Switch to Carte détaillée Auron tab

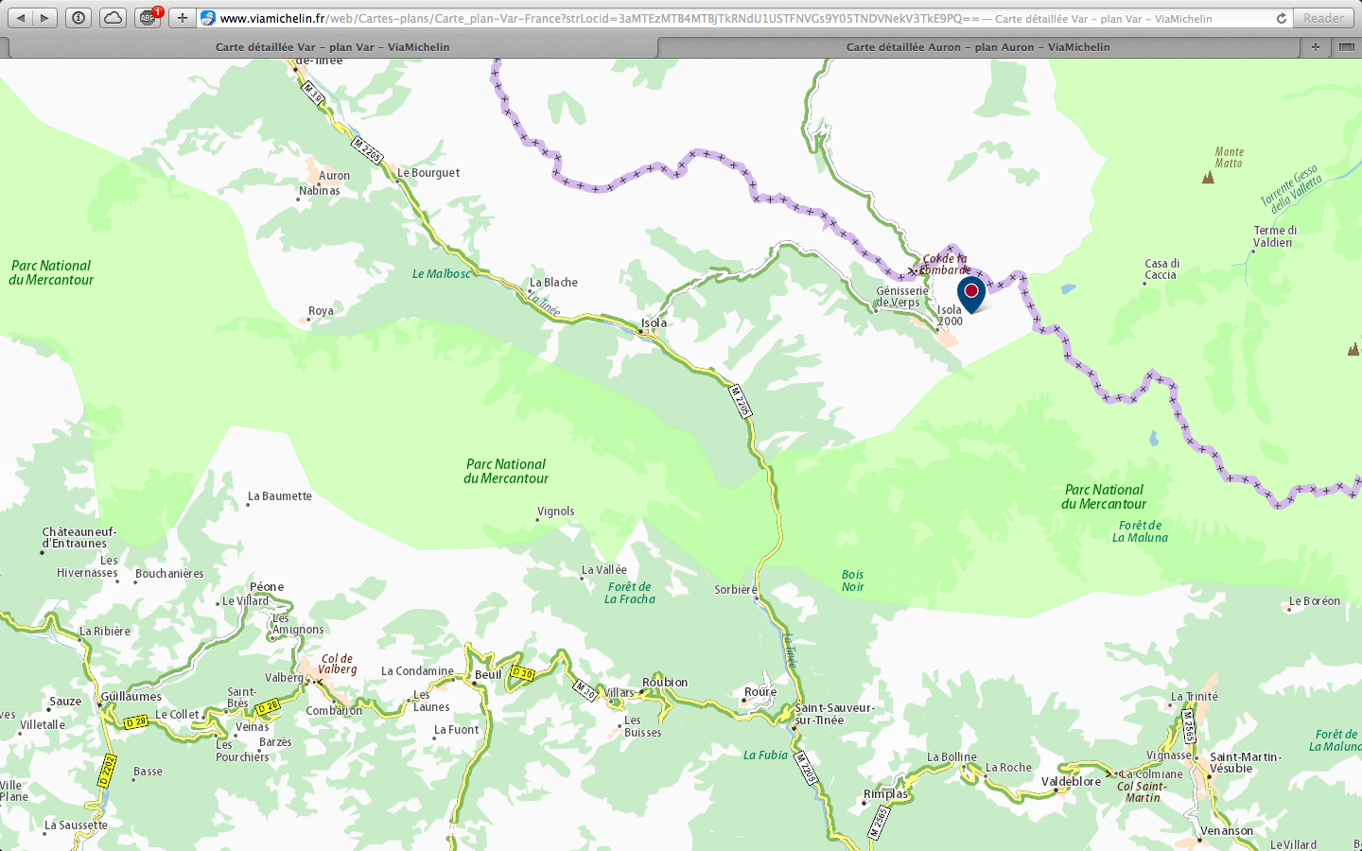978,46
